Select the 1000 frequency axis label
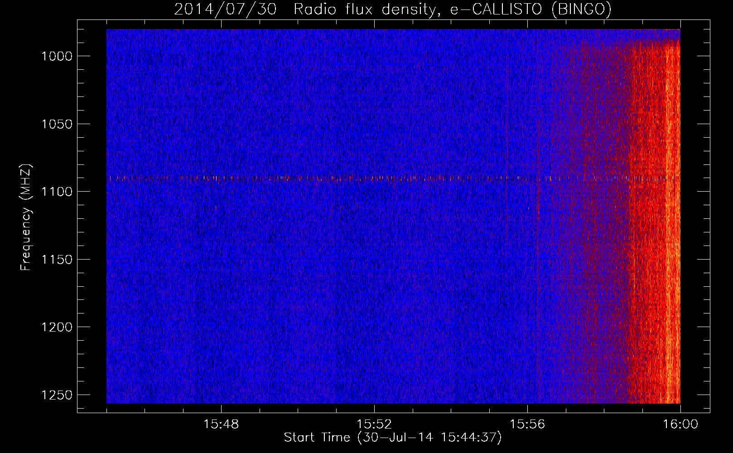Viewport: 733px width, 453px height. pos(57,56)
